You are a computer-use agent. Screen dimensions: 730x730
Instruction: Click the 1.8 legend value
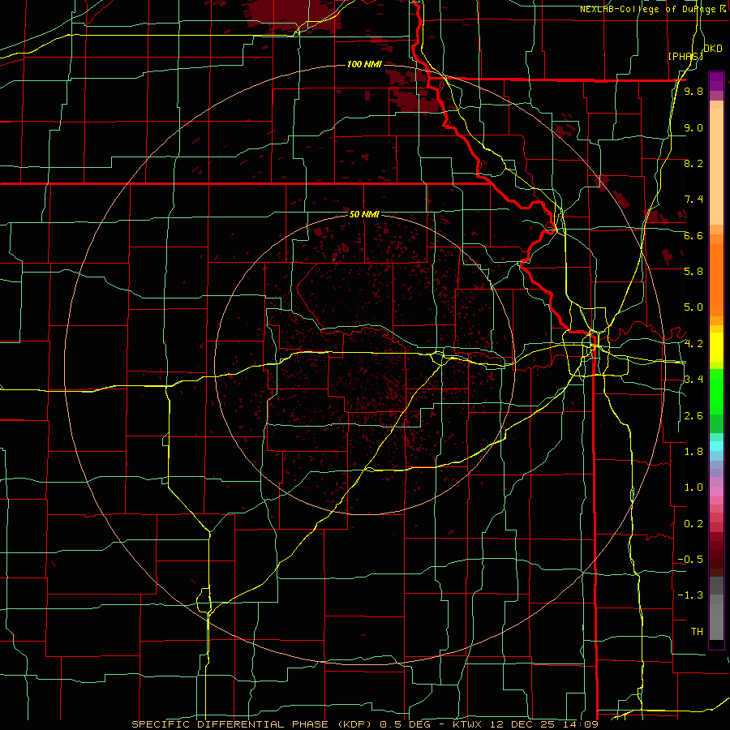(x=693, y=452)
